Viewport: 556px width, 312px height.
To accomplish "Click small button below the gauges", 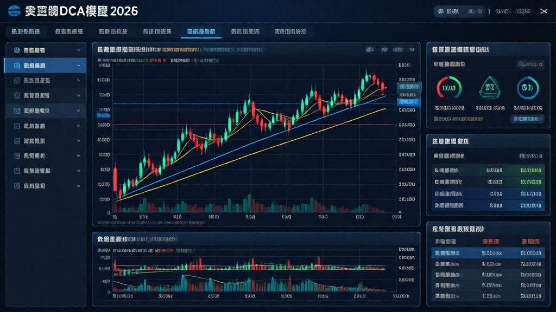I will tap(527, 119).
